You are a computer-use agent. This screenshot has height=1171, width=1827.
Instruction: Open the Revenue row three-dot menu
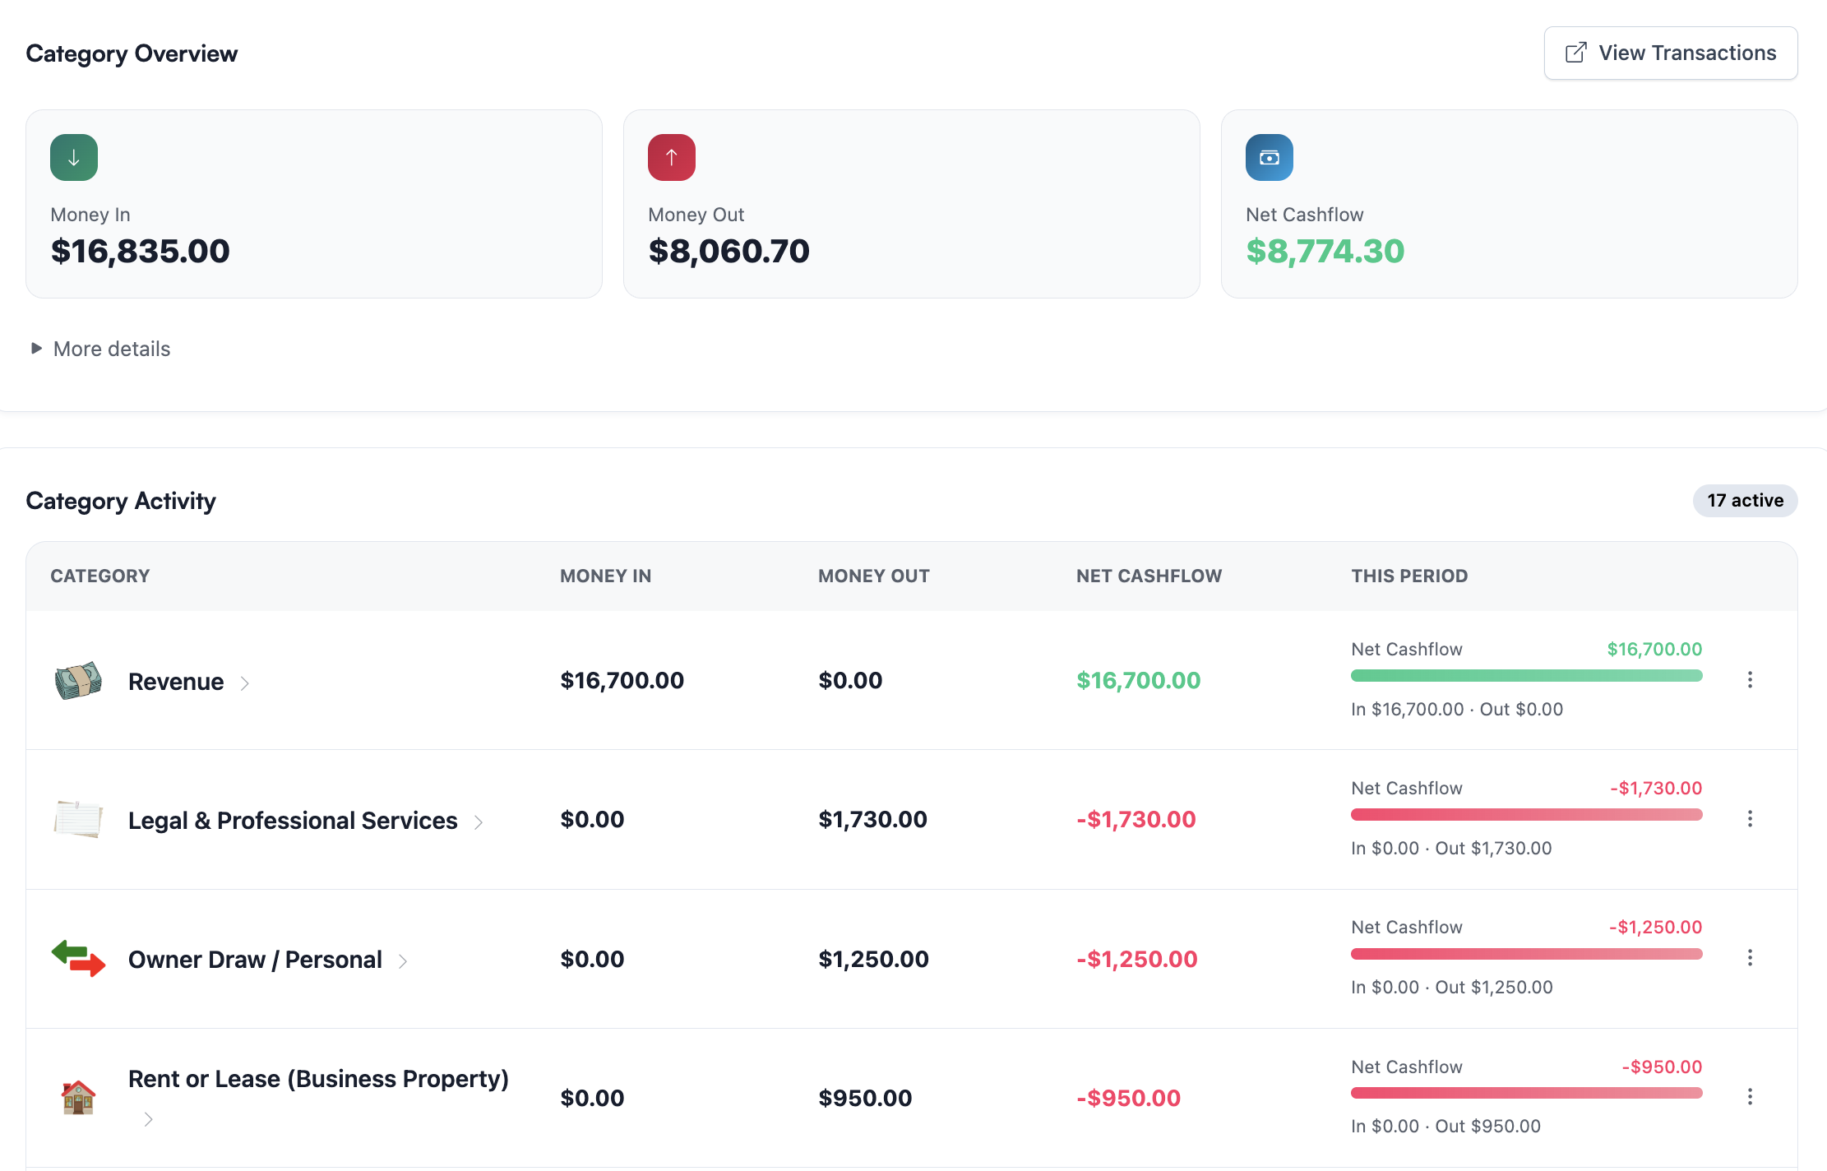click(x=1750, y=680)
